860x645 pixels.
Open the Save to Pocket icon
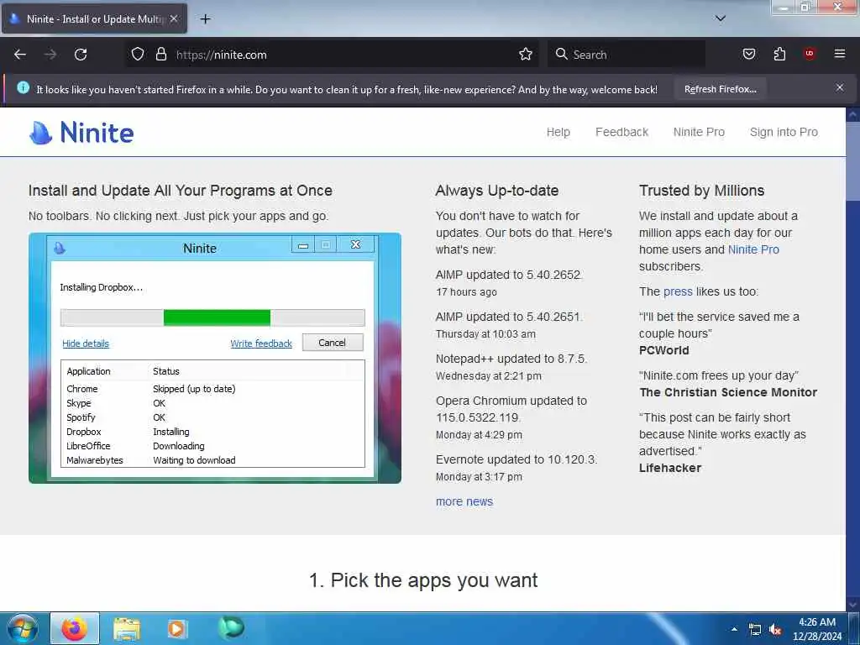[x=748, y=55]
